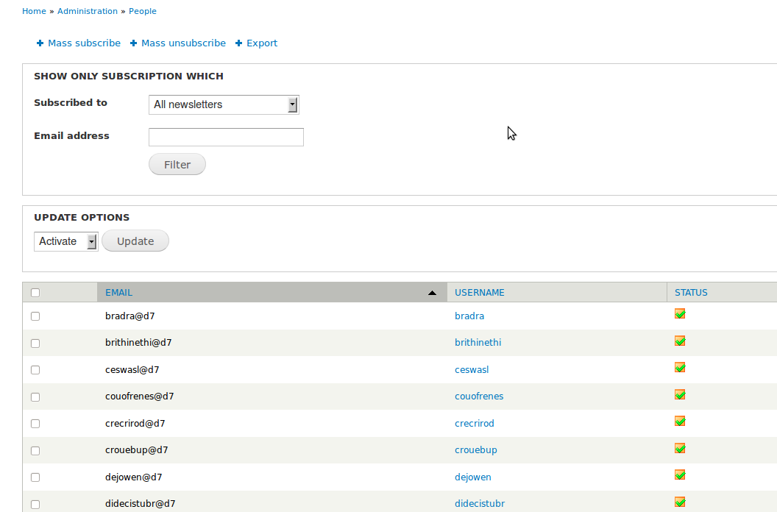Screen dimensions: 777x512
Task: Click the email text dejowen@d7
Action: coord(133,477)
